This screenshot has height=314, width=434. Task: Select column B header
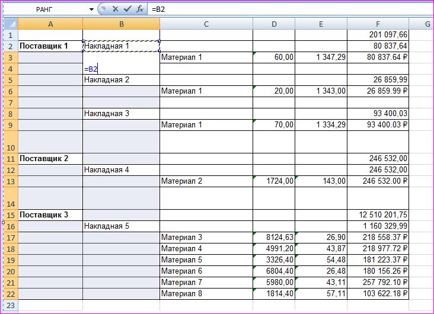[121, 24]
